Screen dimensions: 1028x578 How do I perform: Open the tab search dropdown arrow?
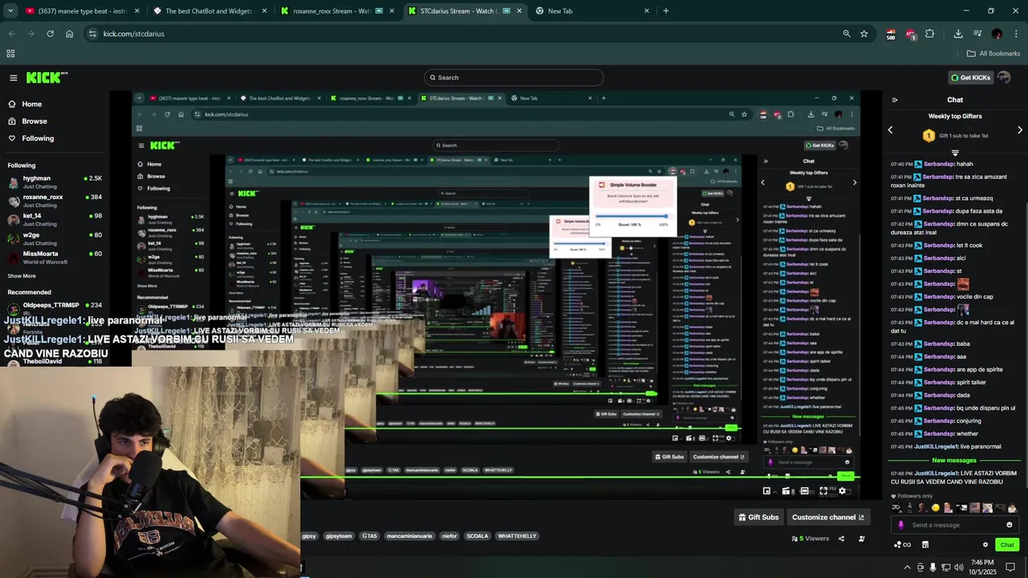point(10,11)
